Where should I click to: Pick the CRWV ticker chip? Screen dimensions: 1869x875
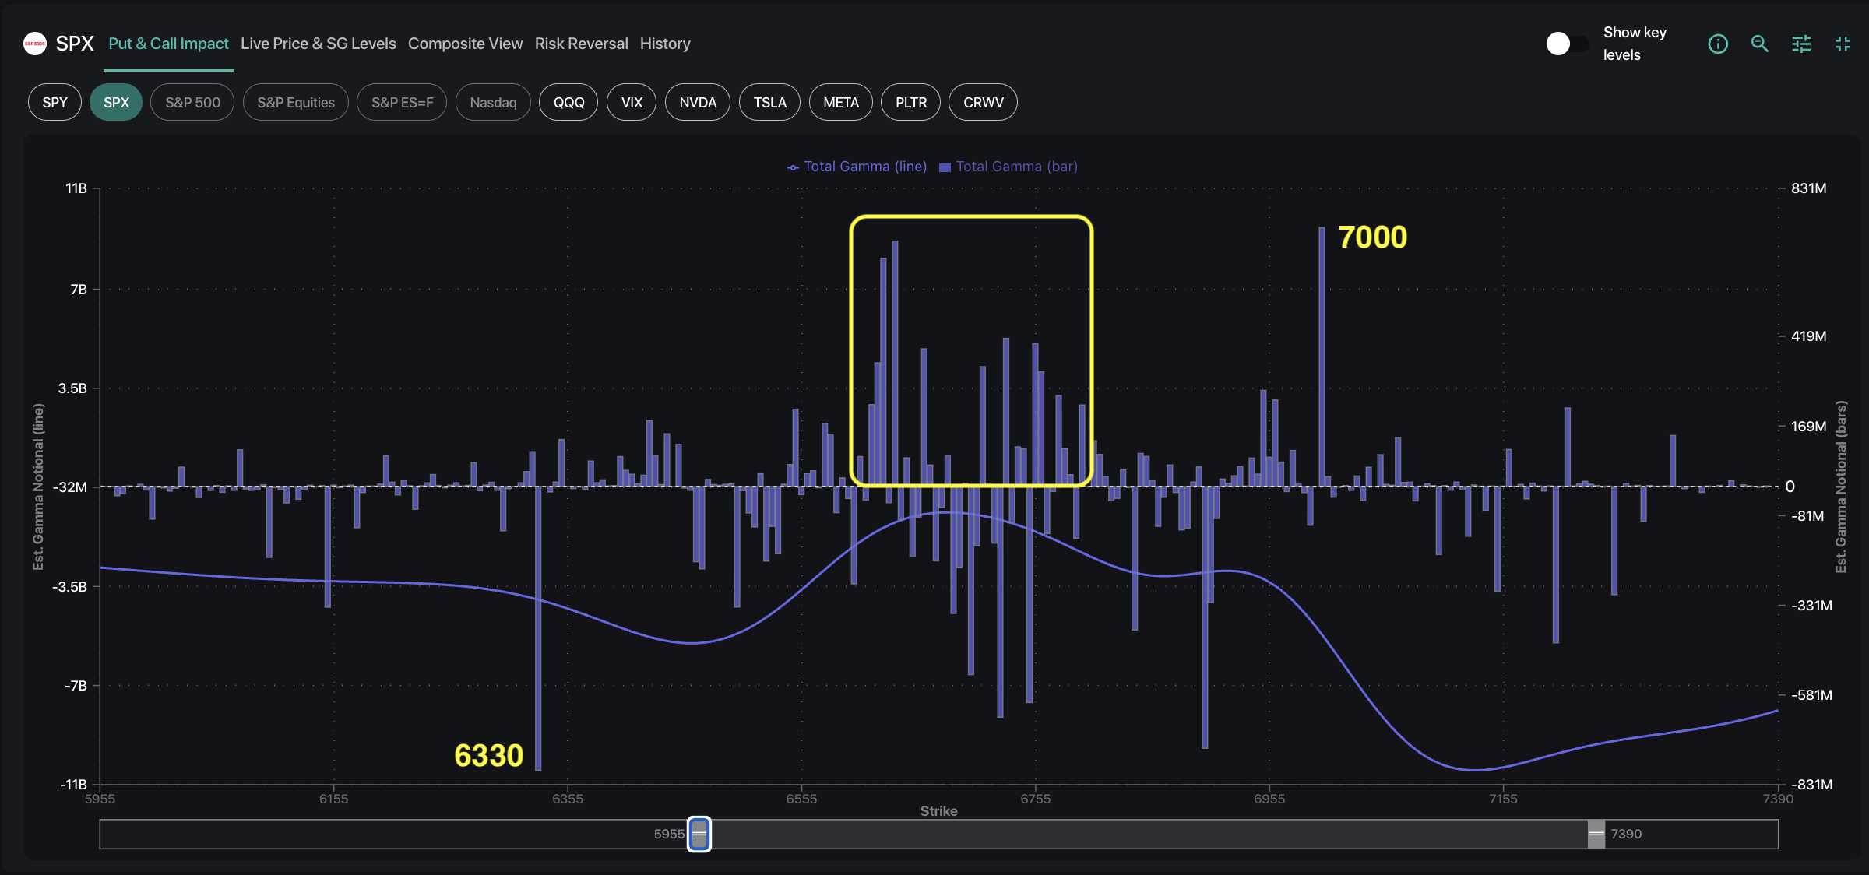(983, 102)
